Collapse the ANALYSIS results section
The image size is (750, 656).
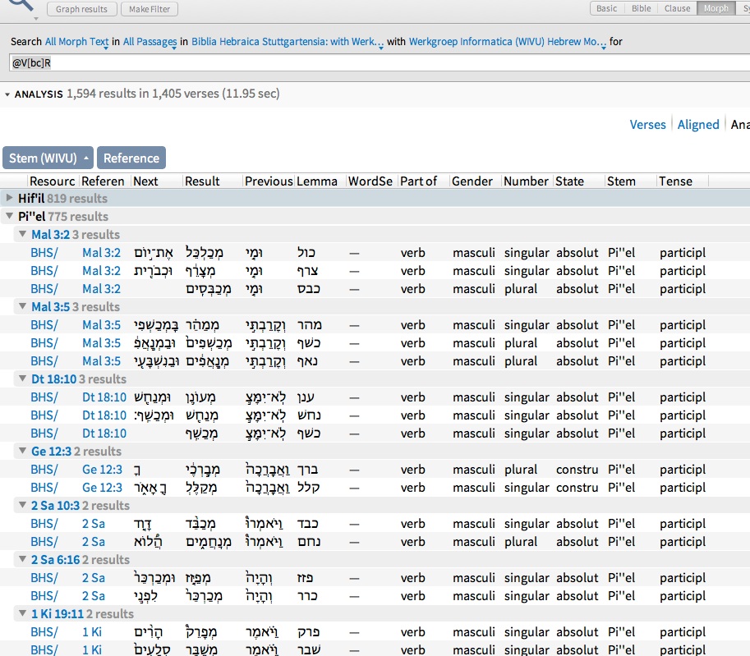tap(7, 94)
